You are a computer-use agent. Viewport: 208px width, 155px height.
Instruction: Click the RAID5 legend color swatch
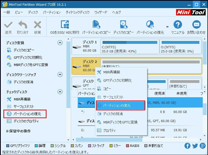127,146
